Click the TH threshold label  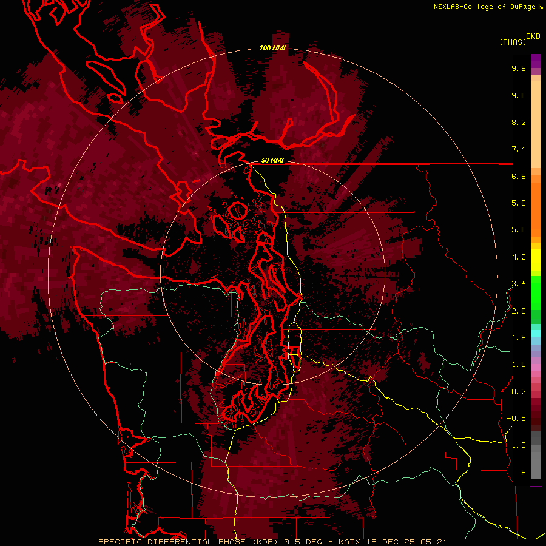(x=521, y=473)
